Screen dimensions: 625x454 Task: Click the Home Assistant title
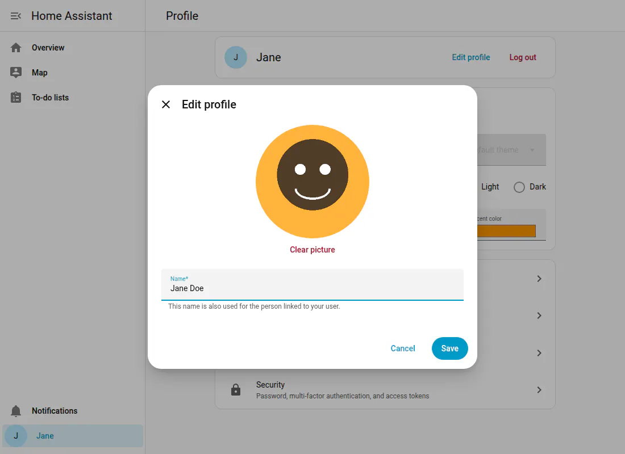[72, 16]
